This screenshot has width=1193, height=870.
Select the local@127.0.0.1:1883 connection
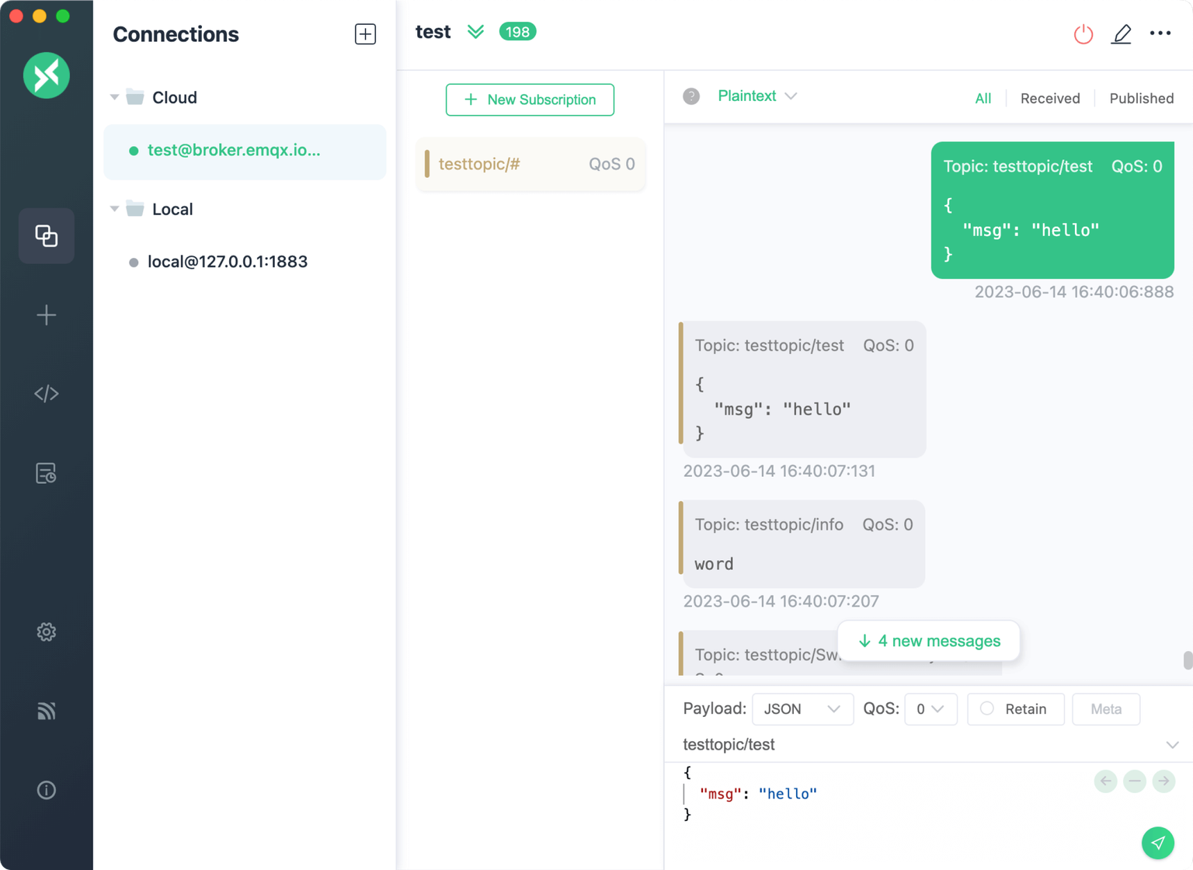pos(226,262)
